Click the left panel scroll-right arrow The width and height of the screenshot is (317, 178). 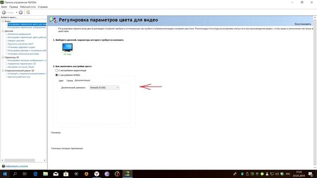point(45,160)
